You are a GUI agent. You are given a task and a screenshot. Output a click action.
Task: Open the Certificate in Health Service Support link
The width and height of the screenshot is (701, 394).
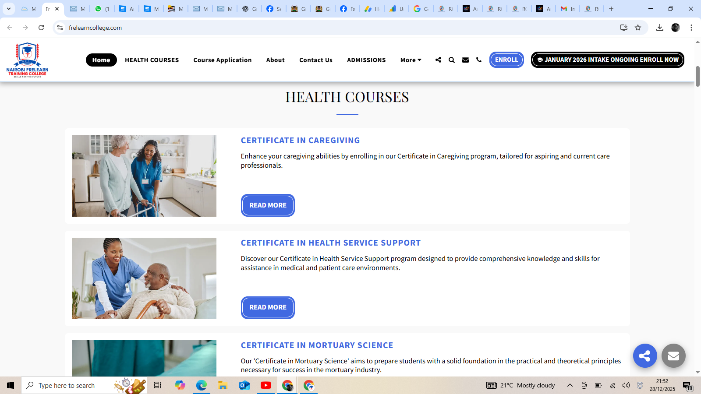point(330,243)
